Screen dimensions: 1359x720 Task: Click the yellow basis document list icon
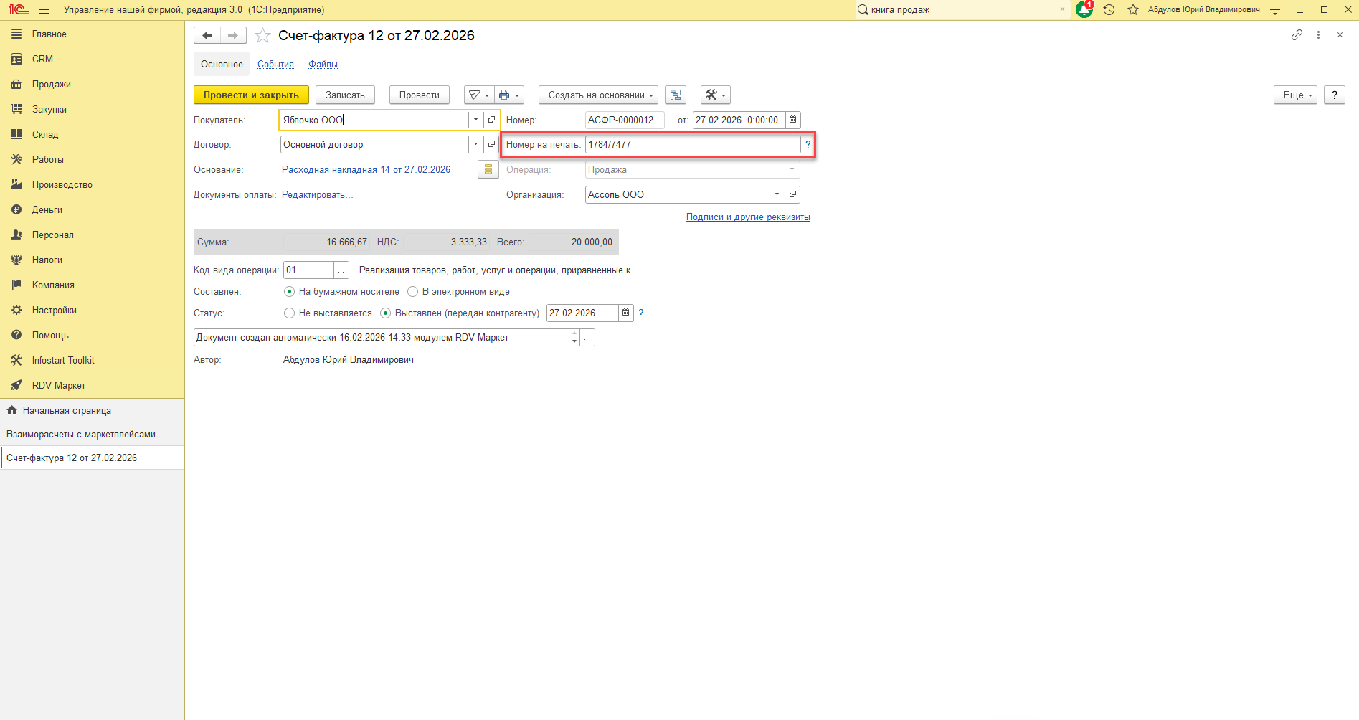coord(488,169)
